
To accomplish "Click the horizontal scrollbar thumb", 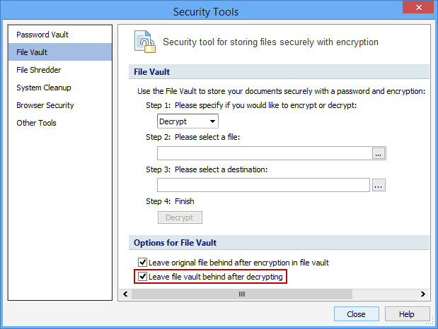I will point(241,294).
